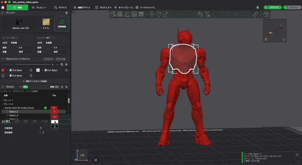
Task: Open printer settings gear icon
Action: pos(66,13)
